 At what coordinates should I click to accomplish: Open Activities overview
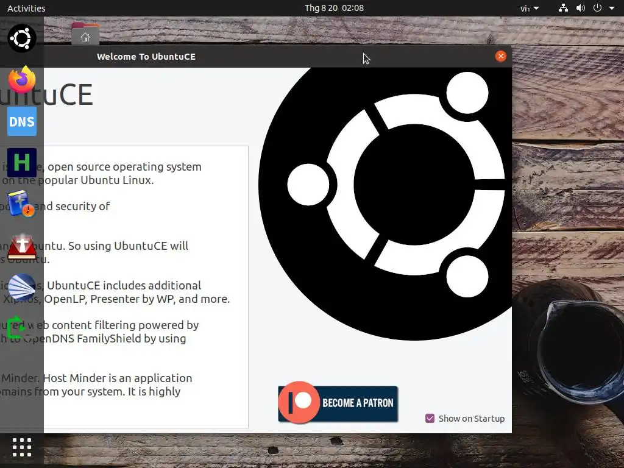pos(26,8)
